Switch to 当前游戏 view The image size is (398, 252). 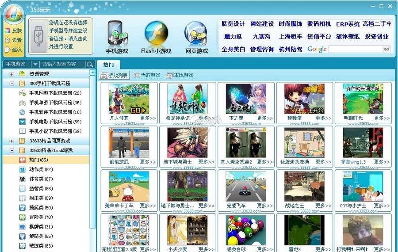pos(147,75)
